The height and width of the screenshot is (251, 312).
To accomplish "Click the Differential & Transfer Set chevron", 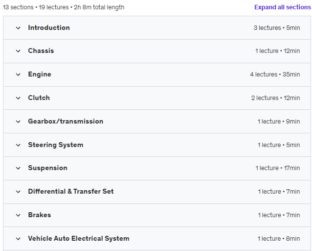I will 18,192.
